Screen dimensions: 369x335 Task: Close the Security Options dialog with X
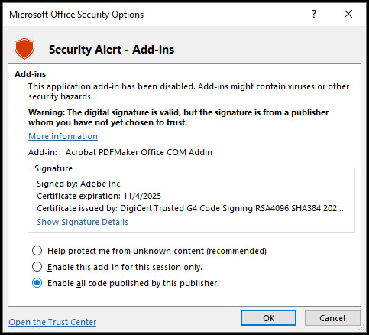(x=348, y=14)
